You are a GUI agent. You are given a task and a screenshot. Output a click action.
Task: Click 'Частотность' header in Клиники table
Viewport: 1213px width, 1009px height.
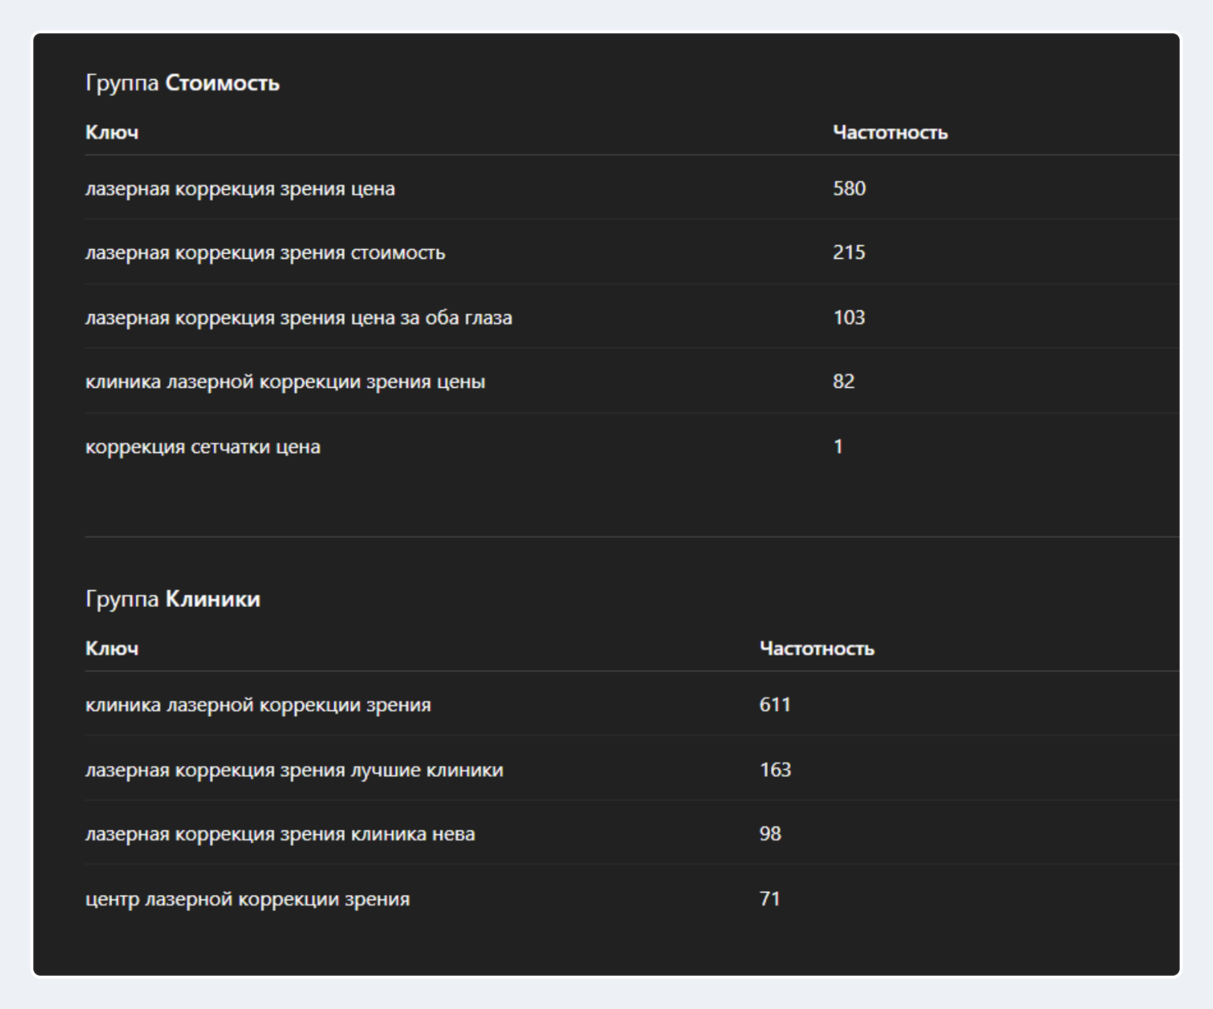click(816, 649)
